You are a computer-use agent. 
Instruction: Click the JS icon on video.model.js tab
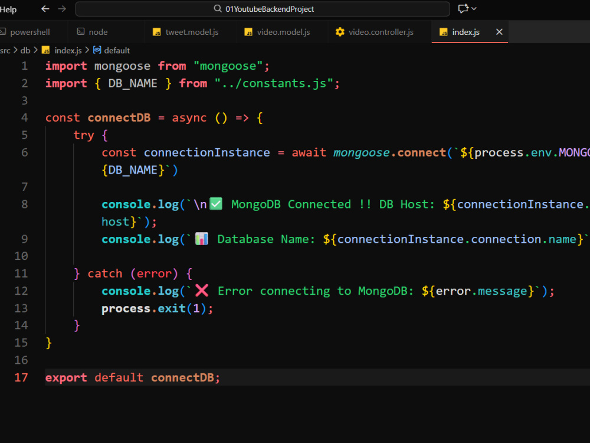coord(248,32)
